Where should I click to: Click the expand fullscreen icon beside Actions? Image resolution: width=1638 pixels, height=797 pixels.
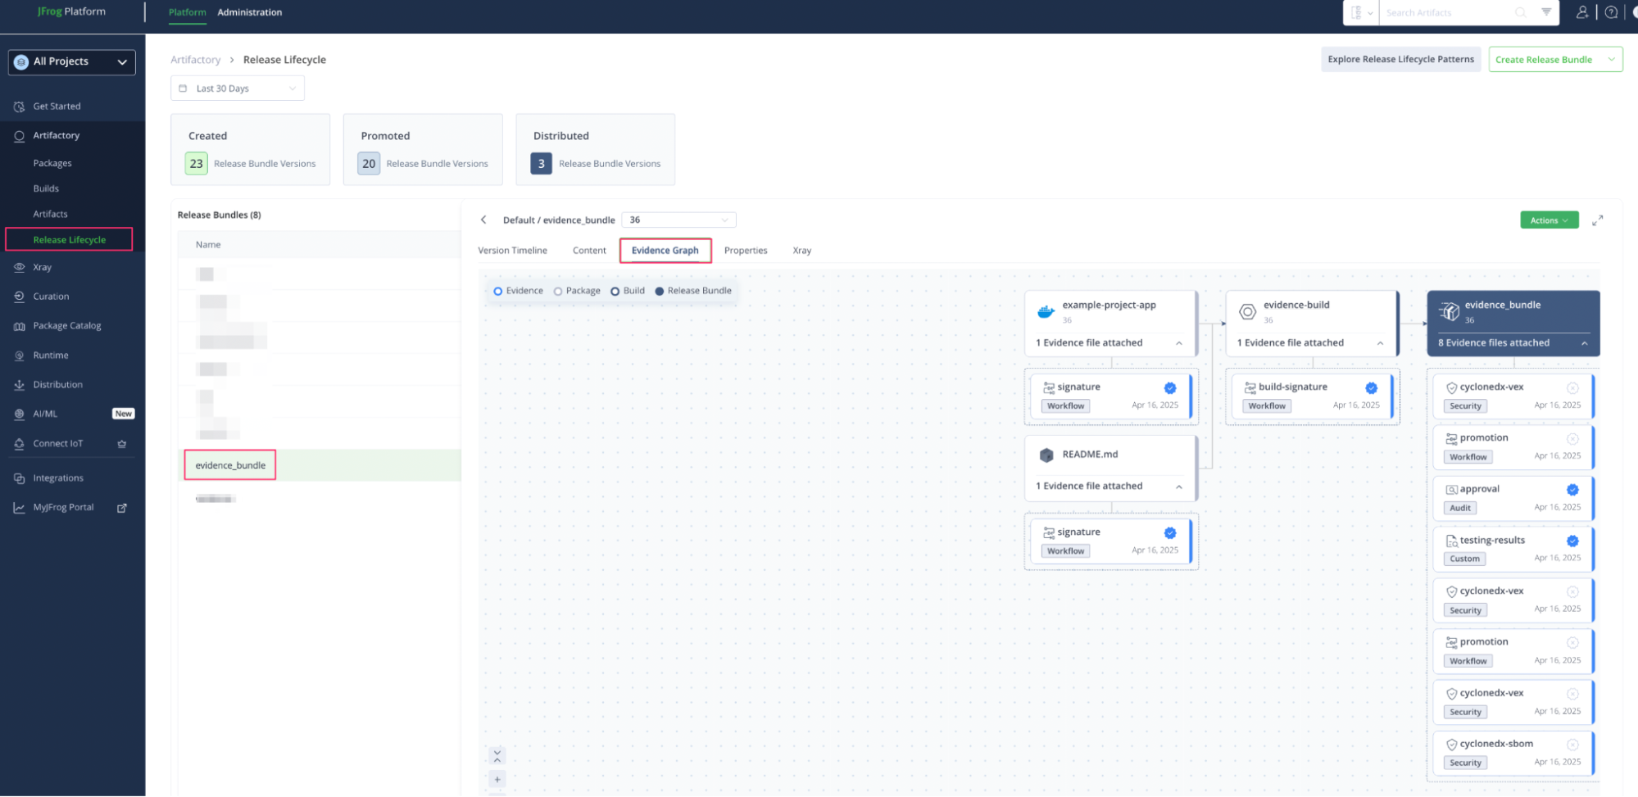1597,220
